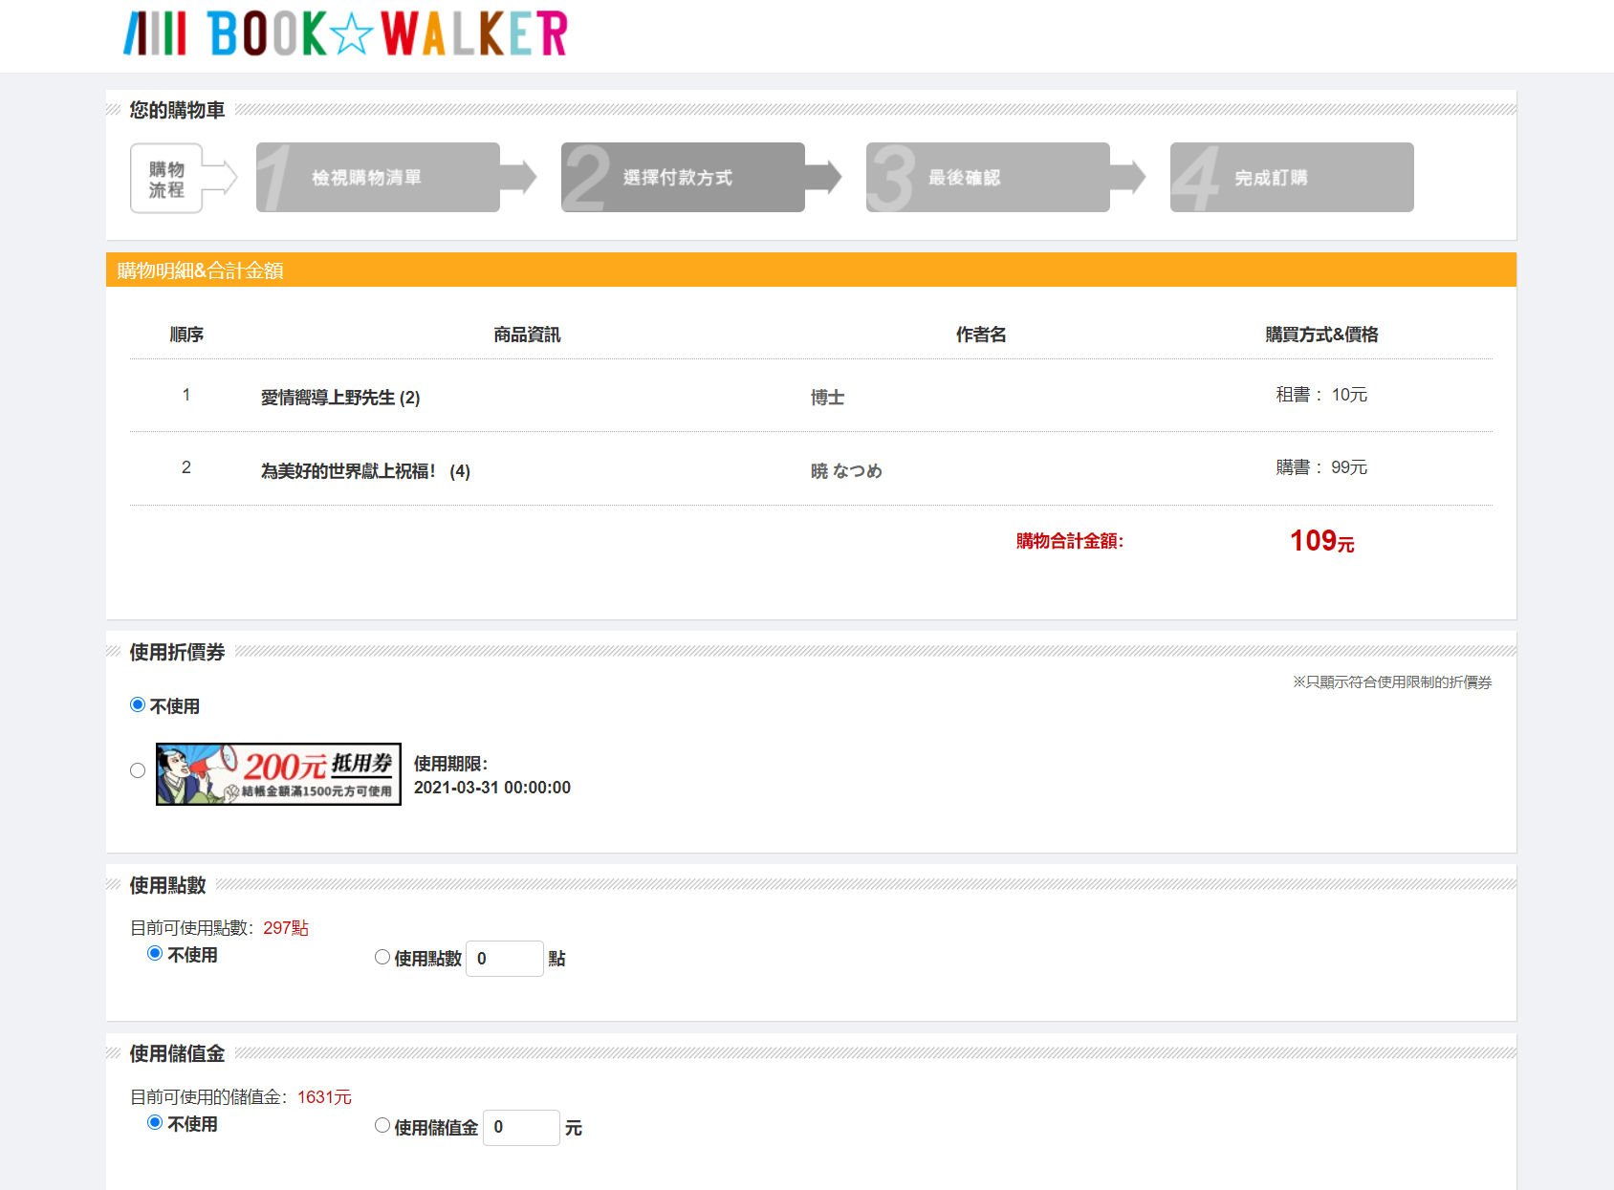Click the points amount input field
1614x1190 pixels.
point(504,959)
